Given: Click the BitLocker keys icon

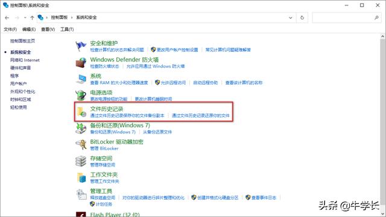Looking at the screenshot, I should [81, 145].
